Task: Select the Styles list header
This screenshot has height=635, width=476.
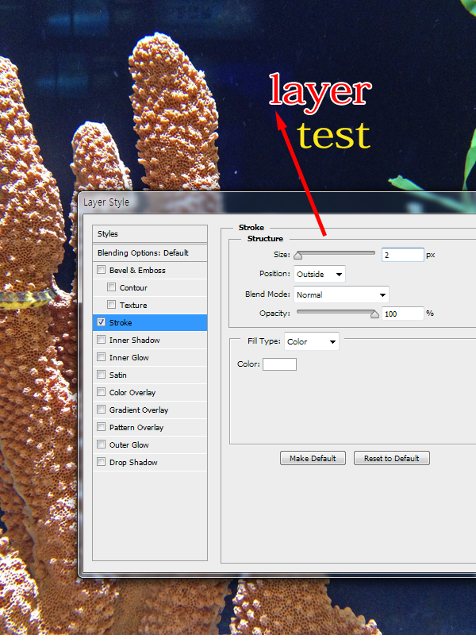Action: tap(150, 234)
